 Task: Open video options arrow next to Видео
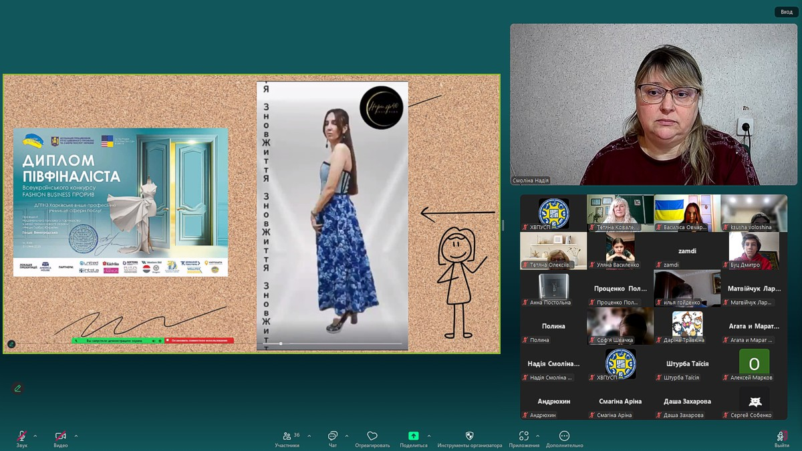click(76, 436)
